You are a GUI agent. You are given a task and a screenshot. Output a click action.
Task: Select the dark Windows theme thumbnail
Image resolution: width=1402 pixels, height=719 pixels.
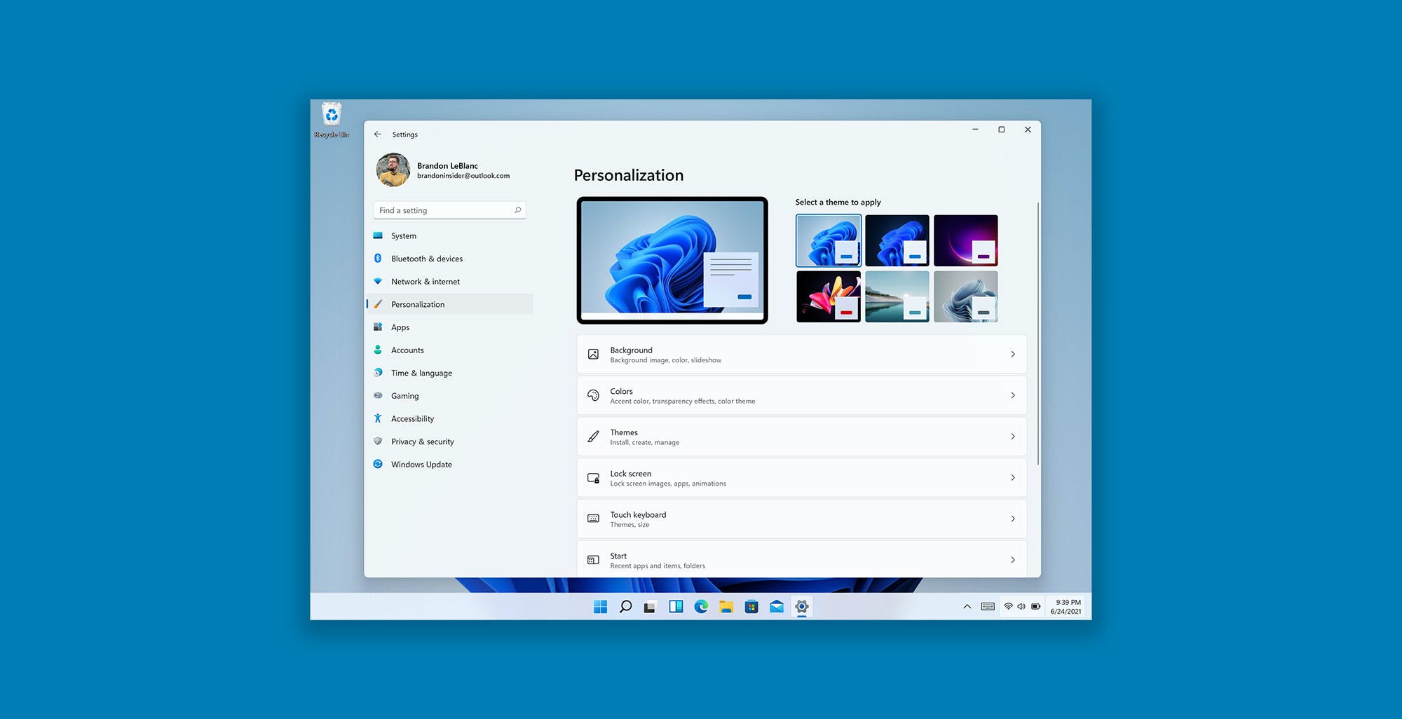[897, 240]
